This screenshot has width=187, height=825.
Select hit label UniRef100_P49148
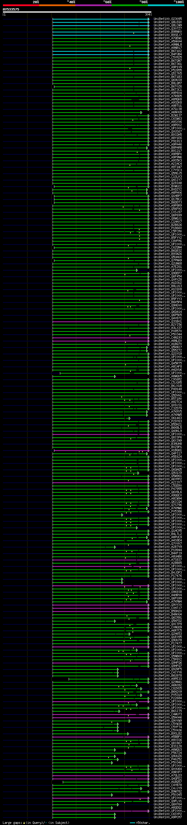point(167,389)
